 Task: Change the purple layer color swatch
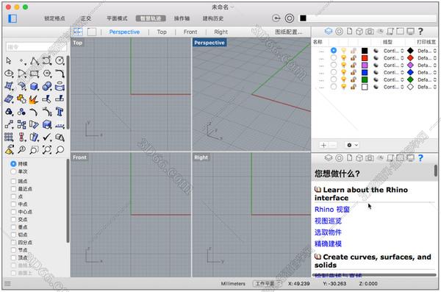pos(365,65)
